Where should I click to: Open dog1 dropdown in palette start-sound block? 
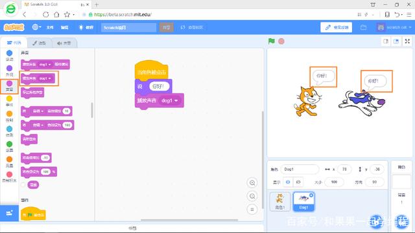tap(45, 78)
